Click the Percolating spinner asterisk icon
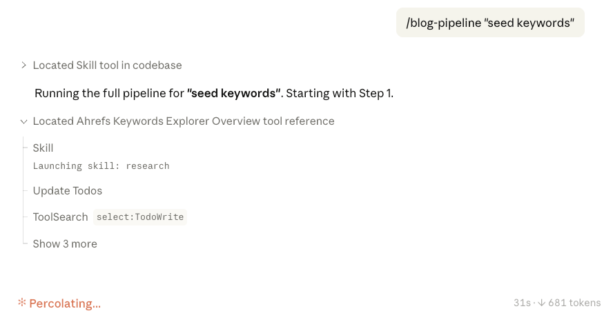Image resolution: width=613 pixels, height=331 pixels. [x=22, y=303]
